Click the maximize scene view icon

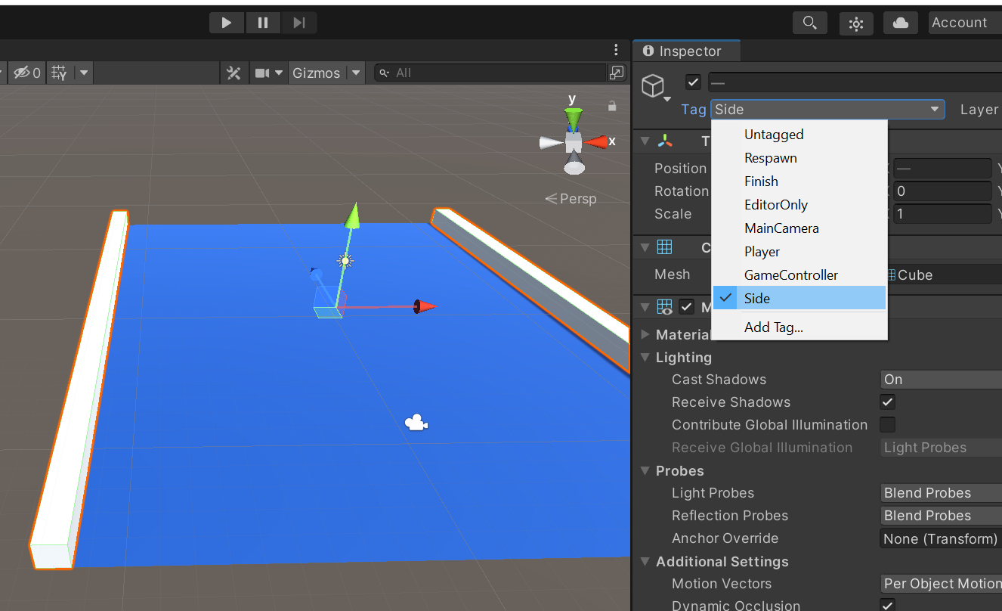pos(617,73)
